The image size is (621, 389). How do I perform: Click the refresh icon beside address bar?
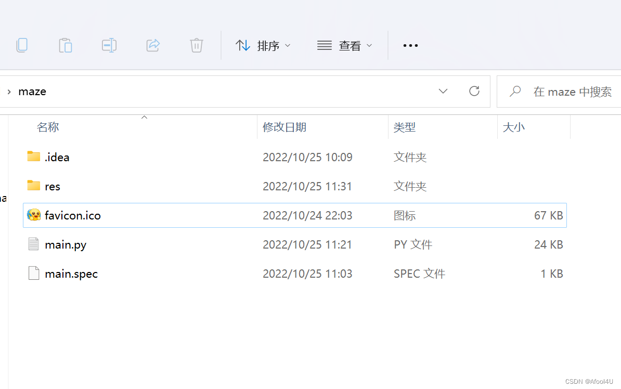[x=474, y=92]
